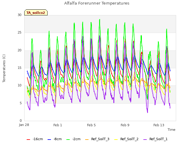Click the 25 y-axis tick label
The height and width of the screenshot is (145, 194).
[x=19, y=33]
